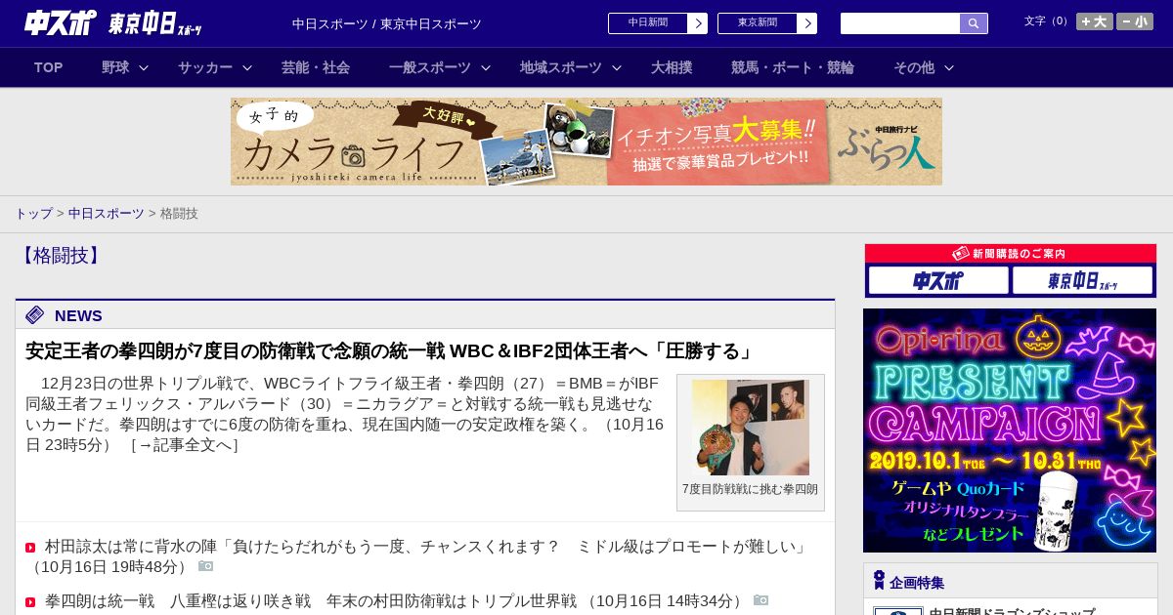Click the magnifier search button
The image size is (1173, 615).
pyautogui.click(x=974, y=23)
